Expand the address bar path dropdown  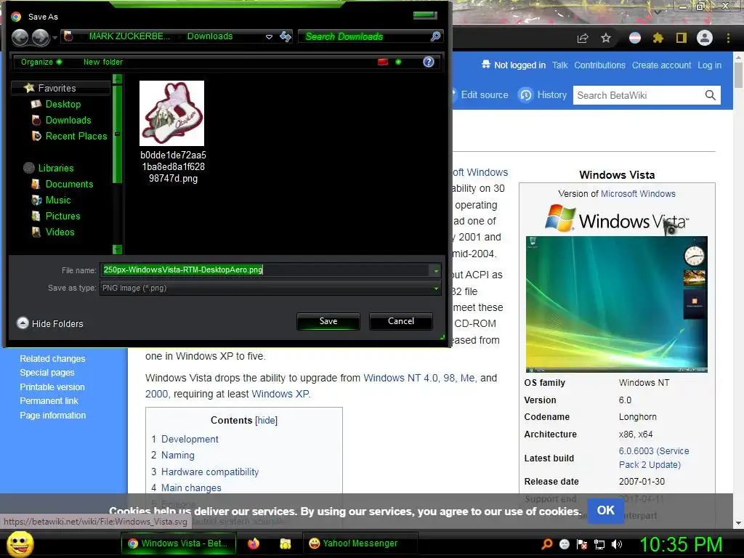(x=269, y=36)
